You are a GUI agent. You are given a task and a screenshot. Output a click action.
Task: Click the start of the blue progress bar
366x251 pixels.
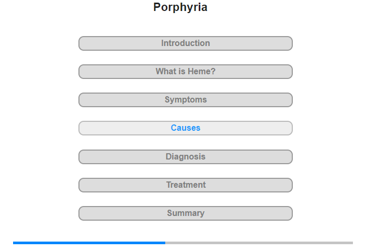(14, 243)
